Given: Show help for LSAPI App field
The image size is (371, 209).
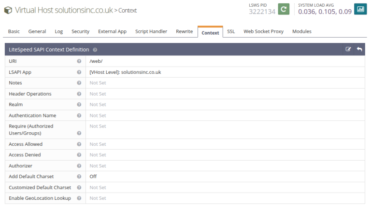Looking at the screenshot, I should (x=79, y=72).
